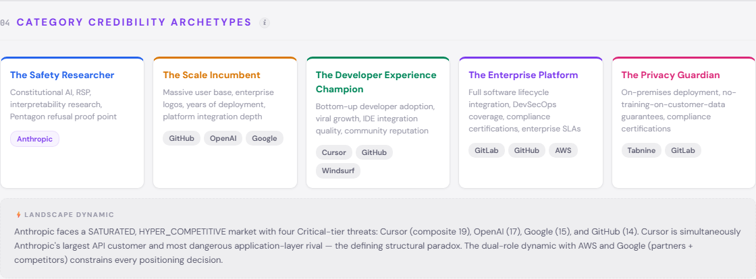Click the lightning bolt Landscape Dynamic icon
This screenshot has width=756, height=279.
(x=18, y=215)
